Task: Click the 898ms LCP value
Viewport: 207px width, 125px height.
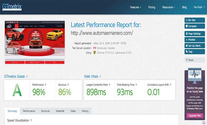Action: (96, 92)
